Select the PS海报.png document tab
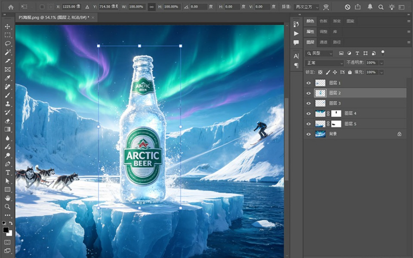 [54, 18]
